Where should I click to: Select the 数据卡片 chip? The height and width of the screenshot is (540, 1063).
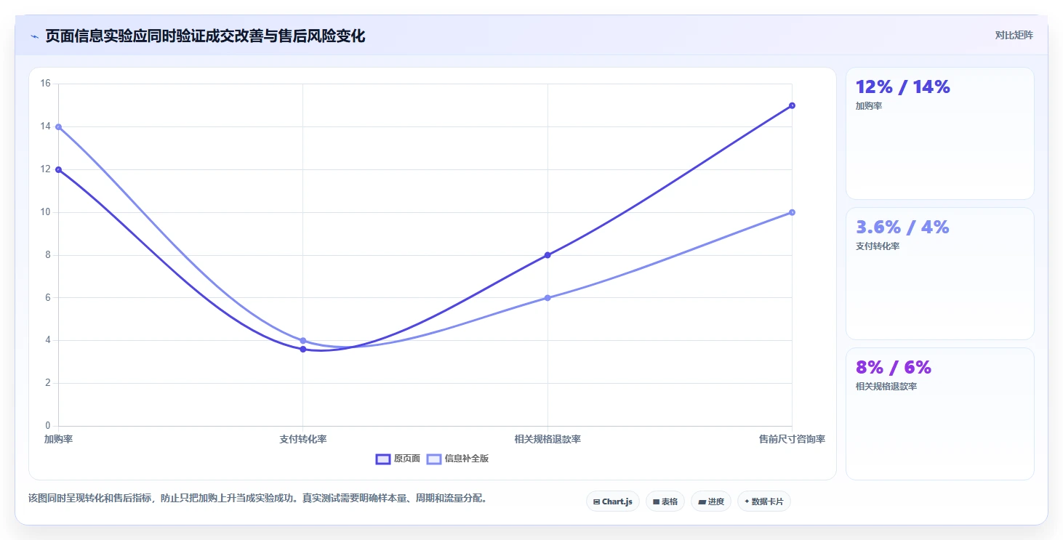click(x=763, y=501)
